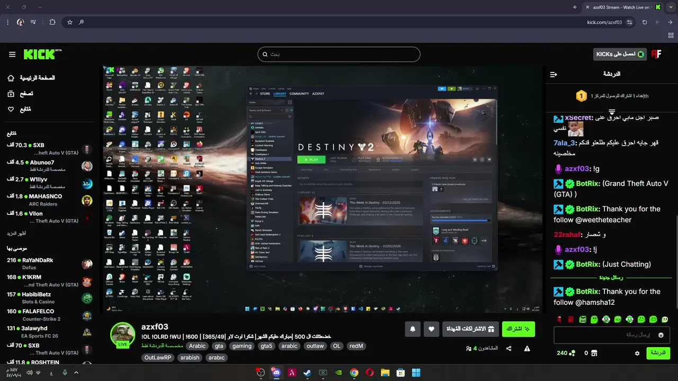Click the azxf03 Stream browser tab

(622, 7)
